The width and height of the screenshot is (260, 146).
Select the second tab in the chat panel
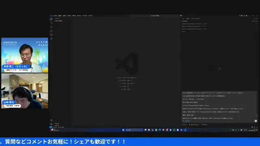pyautogui.click(x=188, y=19)
